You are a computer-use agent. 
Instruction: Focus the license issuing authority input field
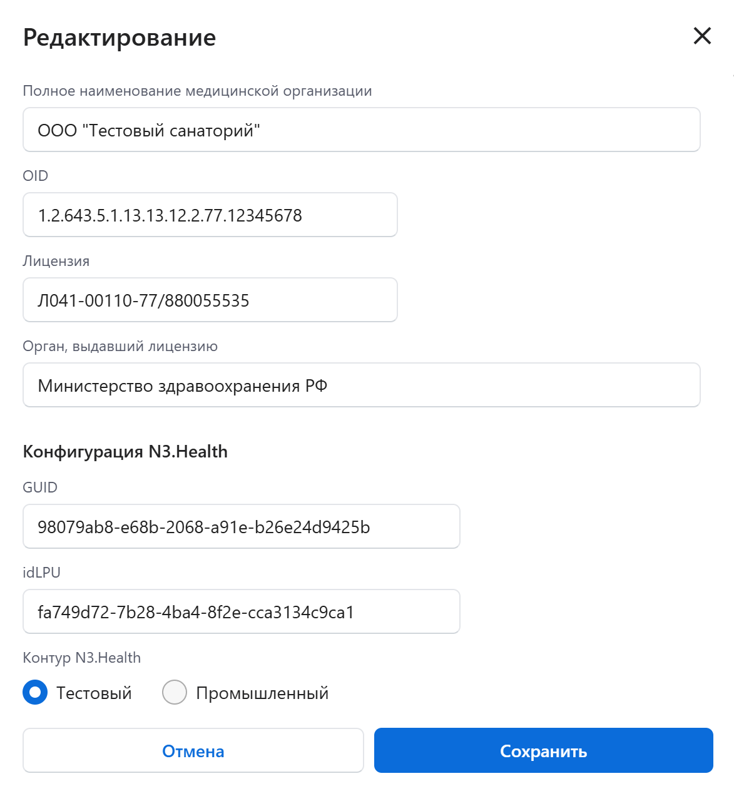(361, 385)
